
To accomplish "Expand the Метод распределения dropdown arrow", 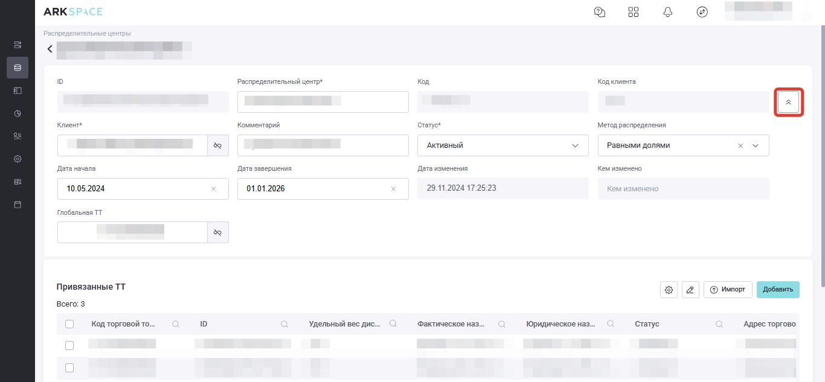I will (x=756, y=145).
